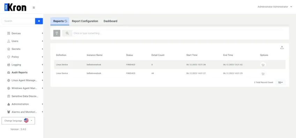The width and height of the screenshot is (296, 138).
Task: Open Devices in the sidebar
Action: pyautogui.click(x=16, y=33)
